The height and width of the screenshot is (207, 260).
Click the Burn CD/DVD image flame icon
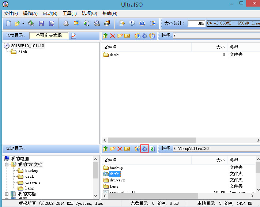click(107, 23)
